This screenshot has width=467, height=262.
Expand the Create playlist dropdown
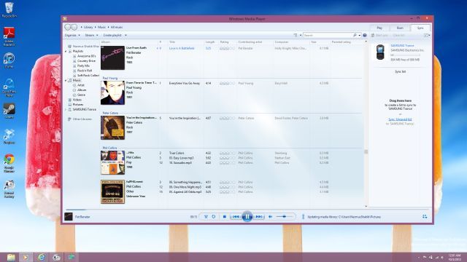[x=115, y=35]
